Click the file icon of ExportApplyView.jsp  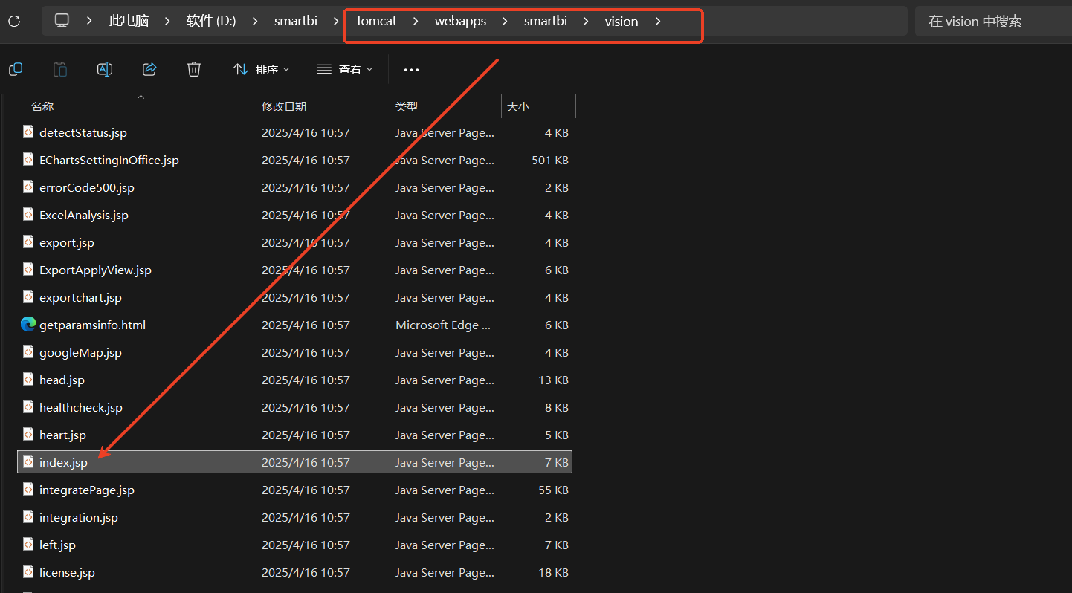pos(28,270)
